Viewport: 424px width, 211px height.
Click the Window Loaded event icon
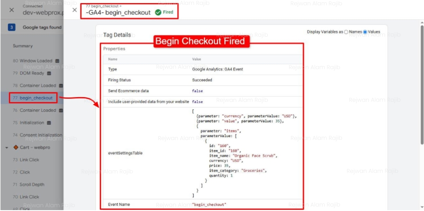tap(57, 61)
